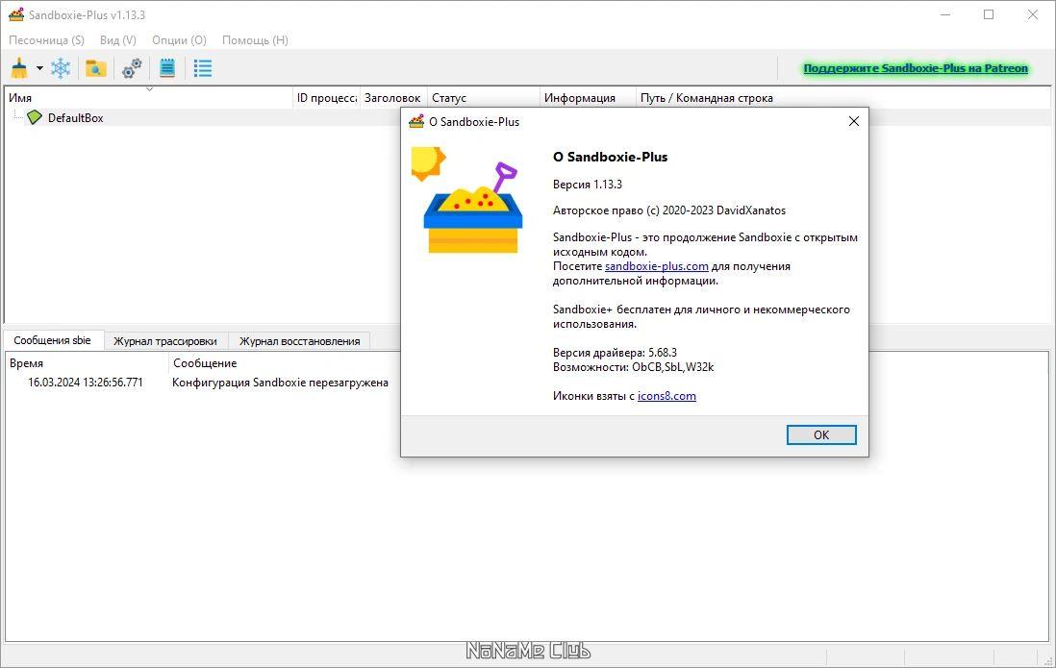This screenshot has width=1056, height=668.
Task: Select the Конфигурация Sandboxie перезагружена message
Action: pos(280,382)
